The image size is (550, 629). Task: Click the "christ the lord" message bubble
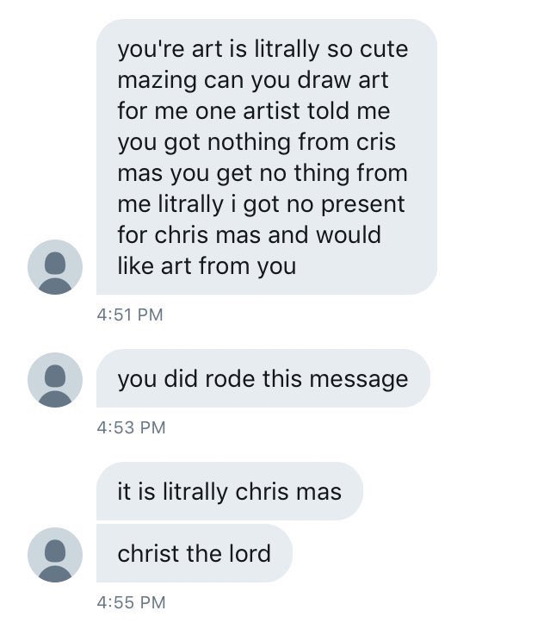(x=195, y=553)
